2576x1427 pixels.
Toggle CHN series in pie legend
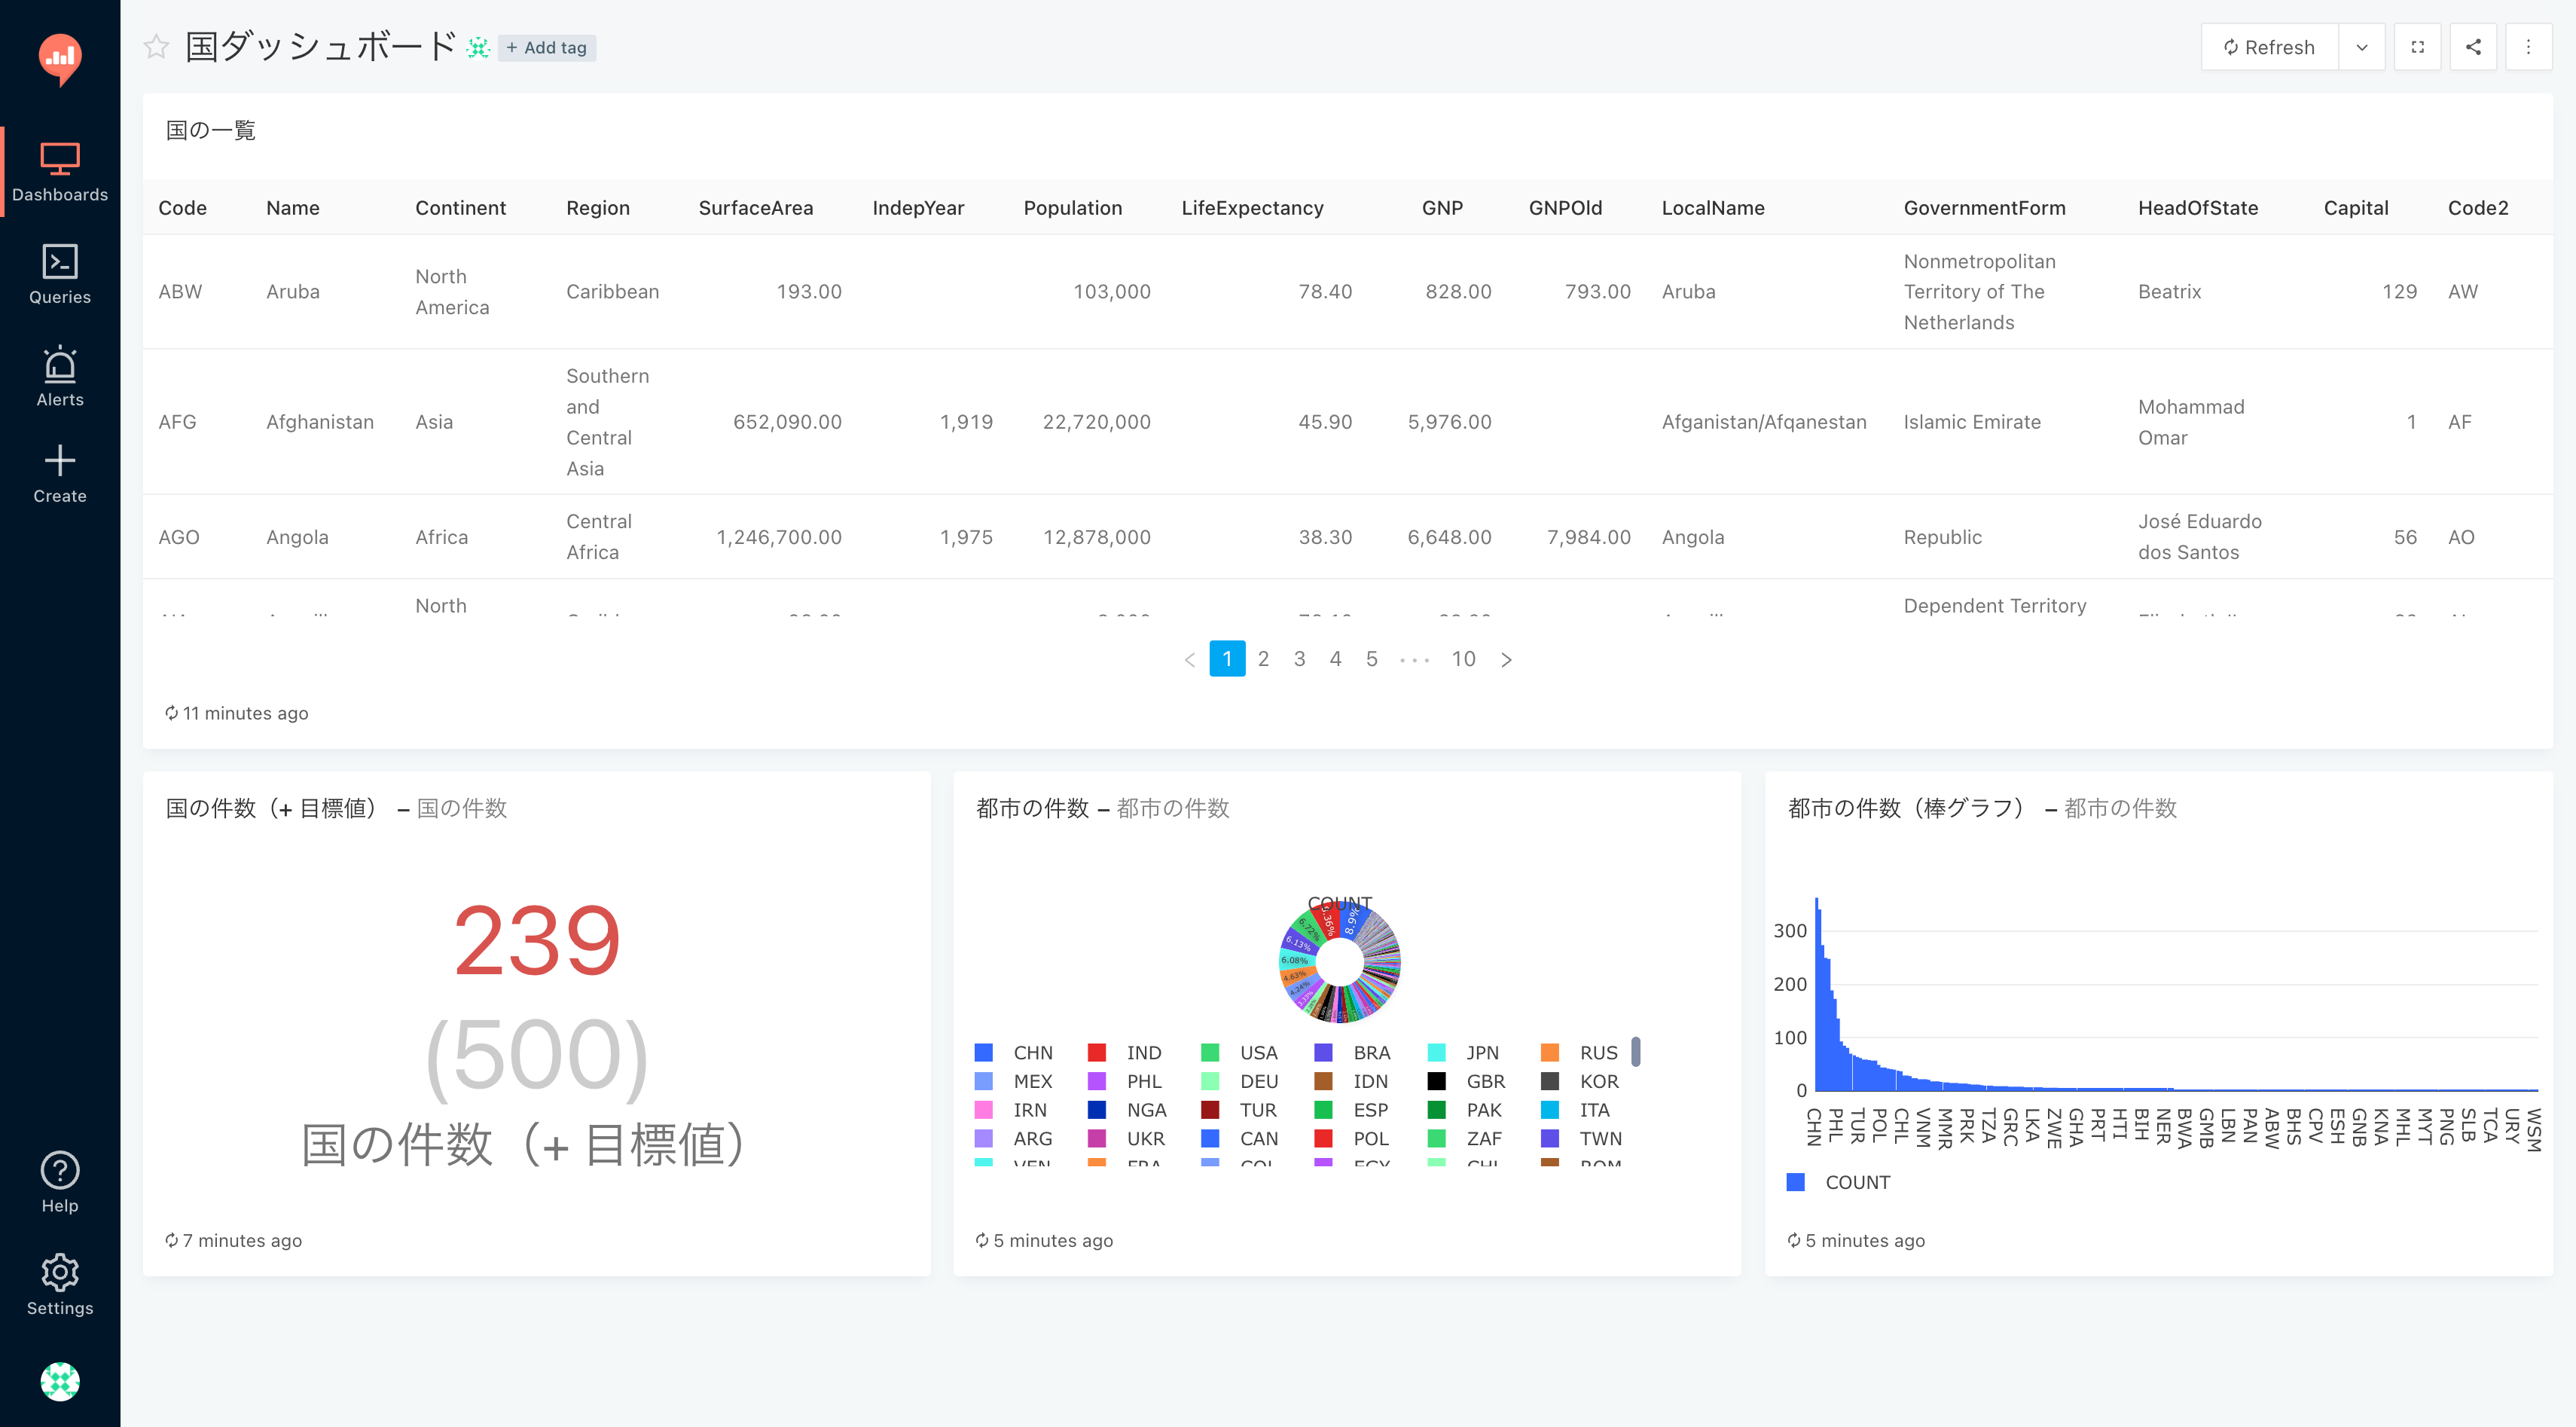pyautogui.click(x=1032, y=1053)
